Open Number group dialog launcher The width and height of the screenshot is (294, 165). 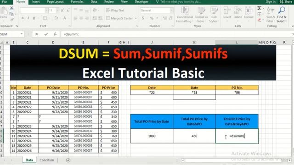[x=173, y=26]
